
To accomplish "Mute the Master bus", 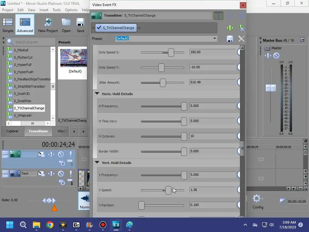I will [276, 56].
